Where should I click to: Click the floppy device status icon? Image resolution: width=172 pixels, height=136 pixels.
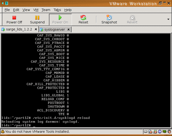pos(155,132)
